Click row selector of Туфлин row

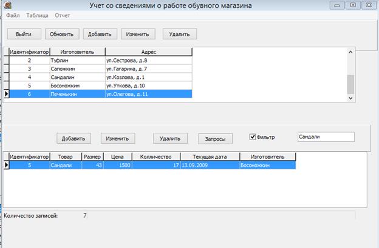[x=6, y=60]
